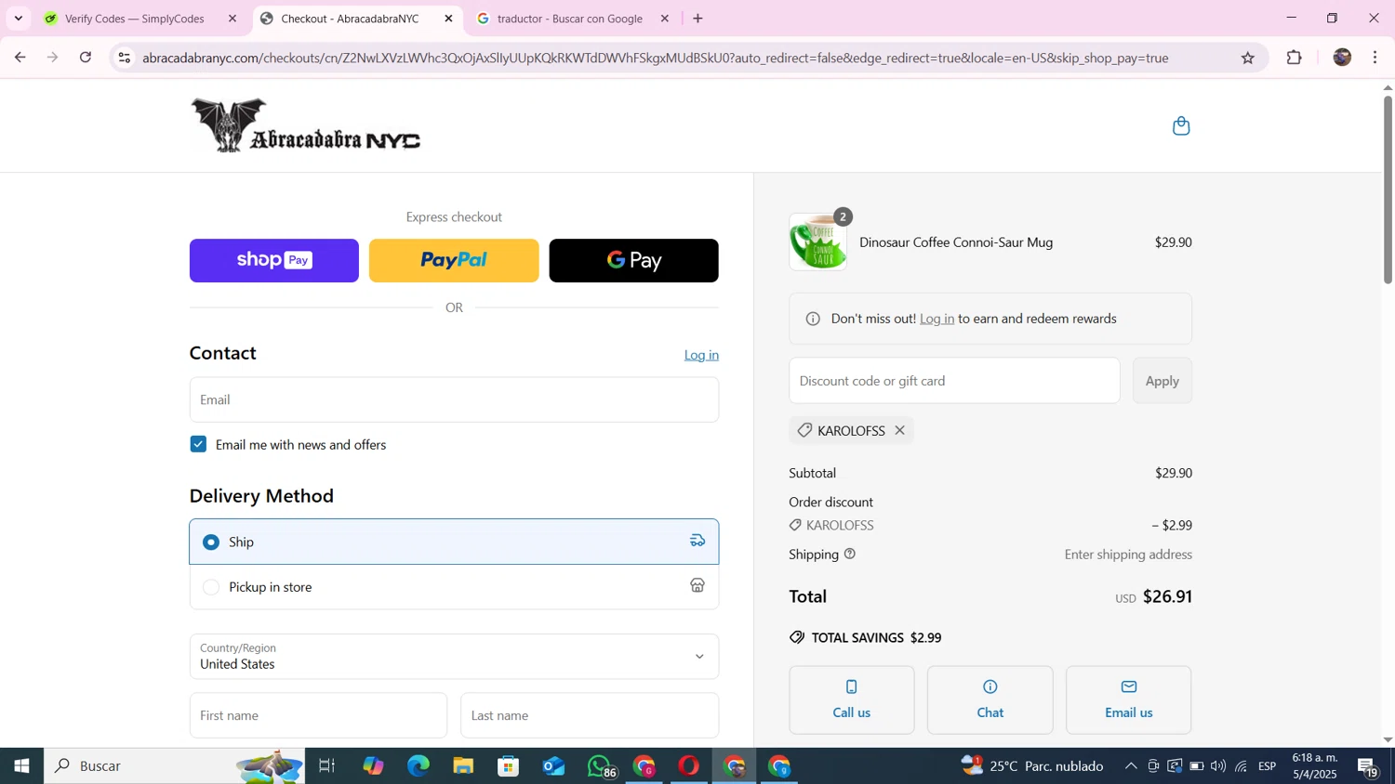Open the Chat support button
Viewport: 1395px width, 784px height.
[x=990, y=699]
